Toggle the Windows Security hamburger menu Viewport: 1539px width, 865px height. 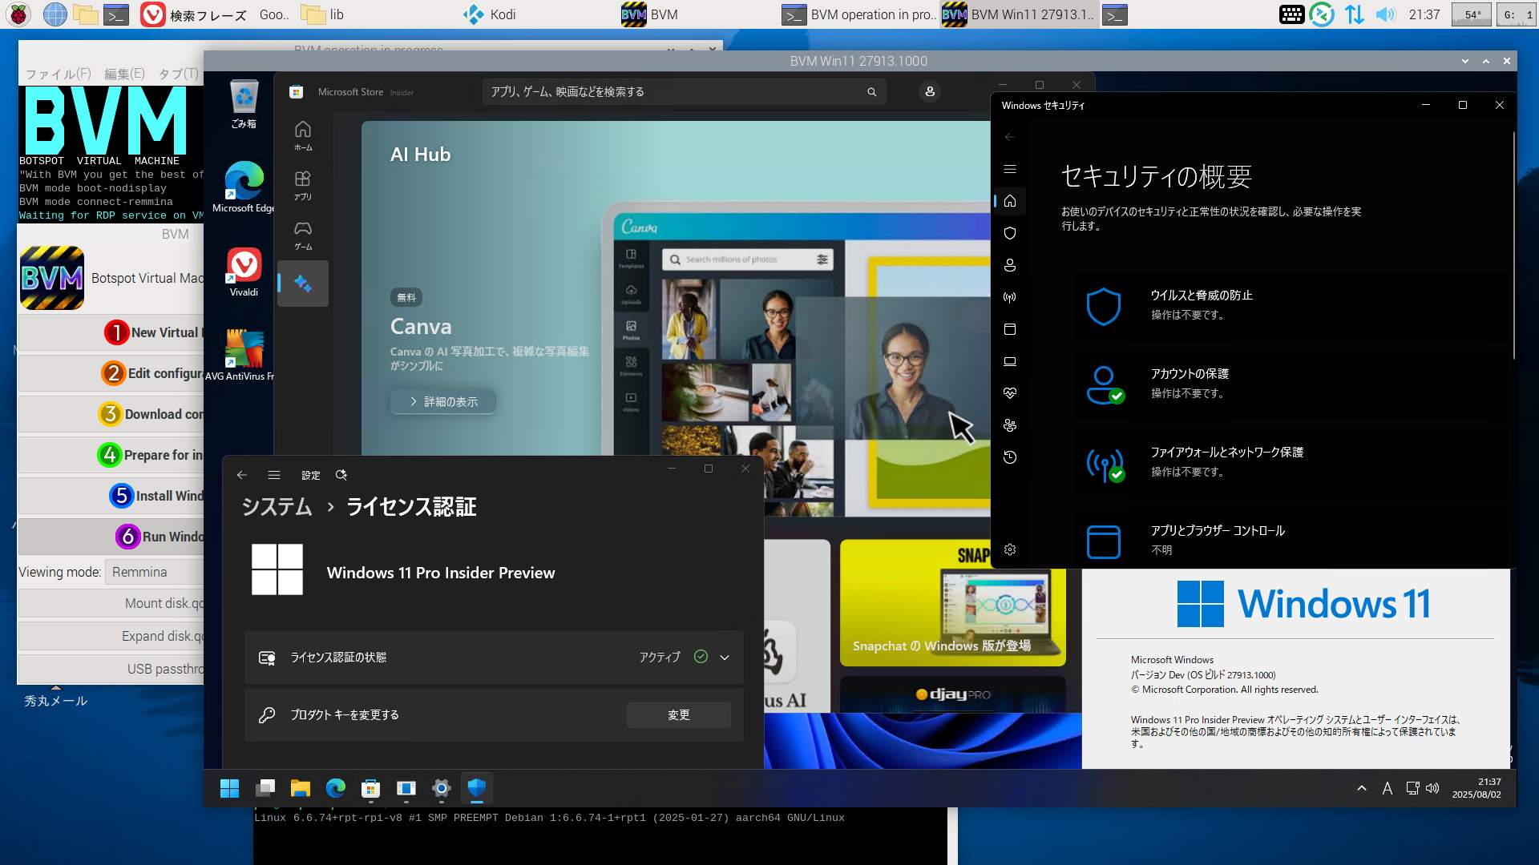click(1010, 169)
